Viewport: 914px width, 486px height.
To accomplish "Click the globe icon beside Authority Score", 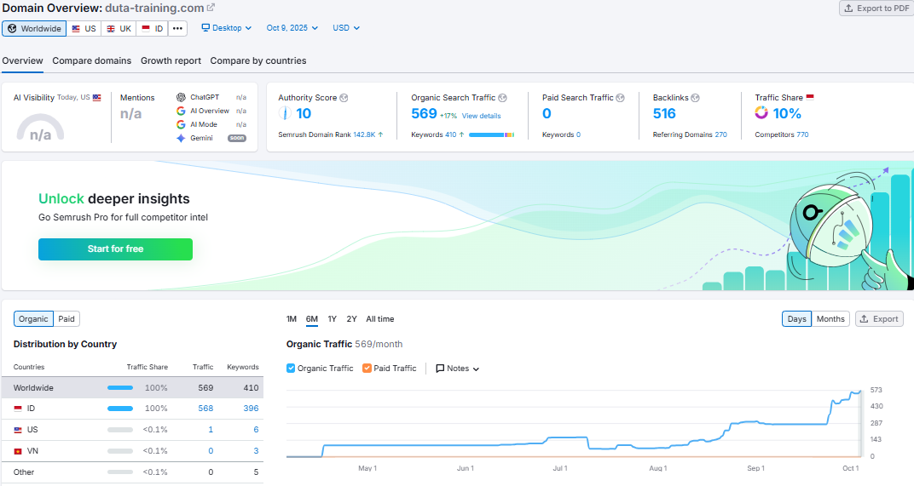I will (344, 98).
